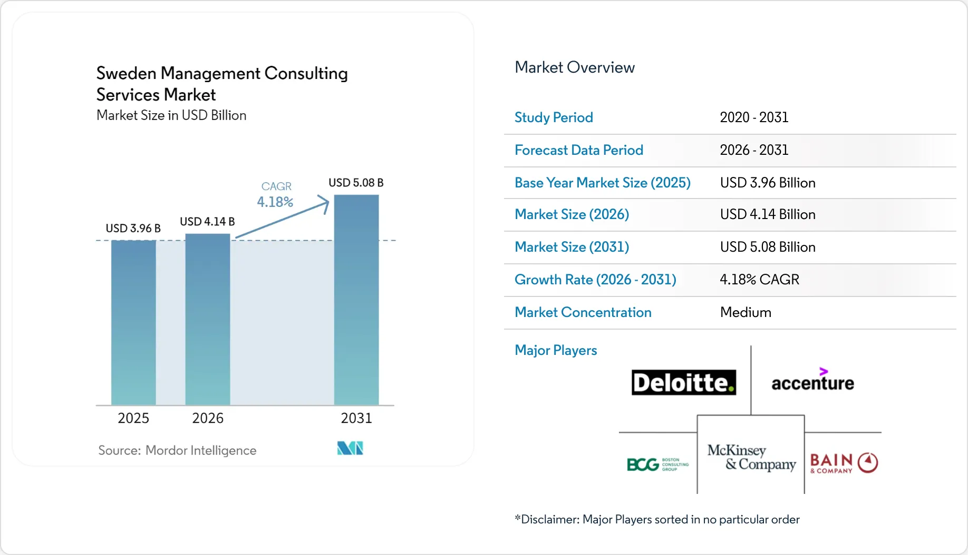
Task: Click the Mordor Intelligence logo mark
Action: (x=350, y=448)
